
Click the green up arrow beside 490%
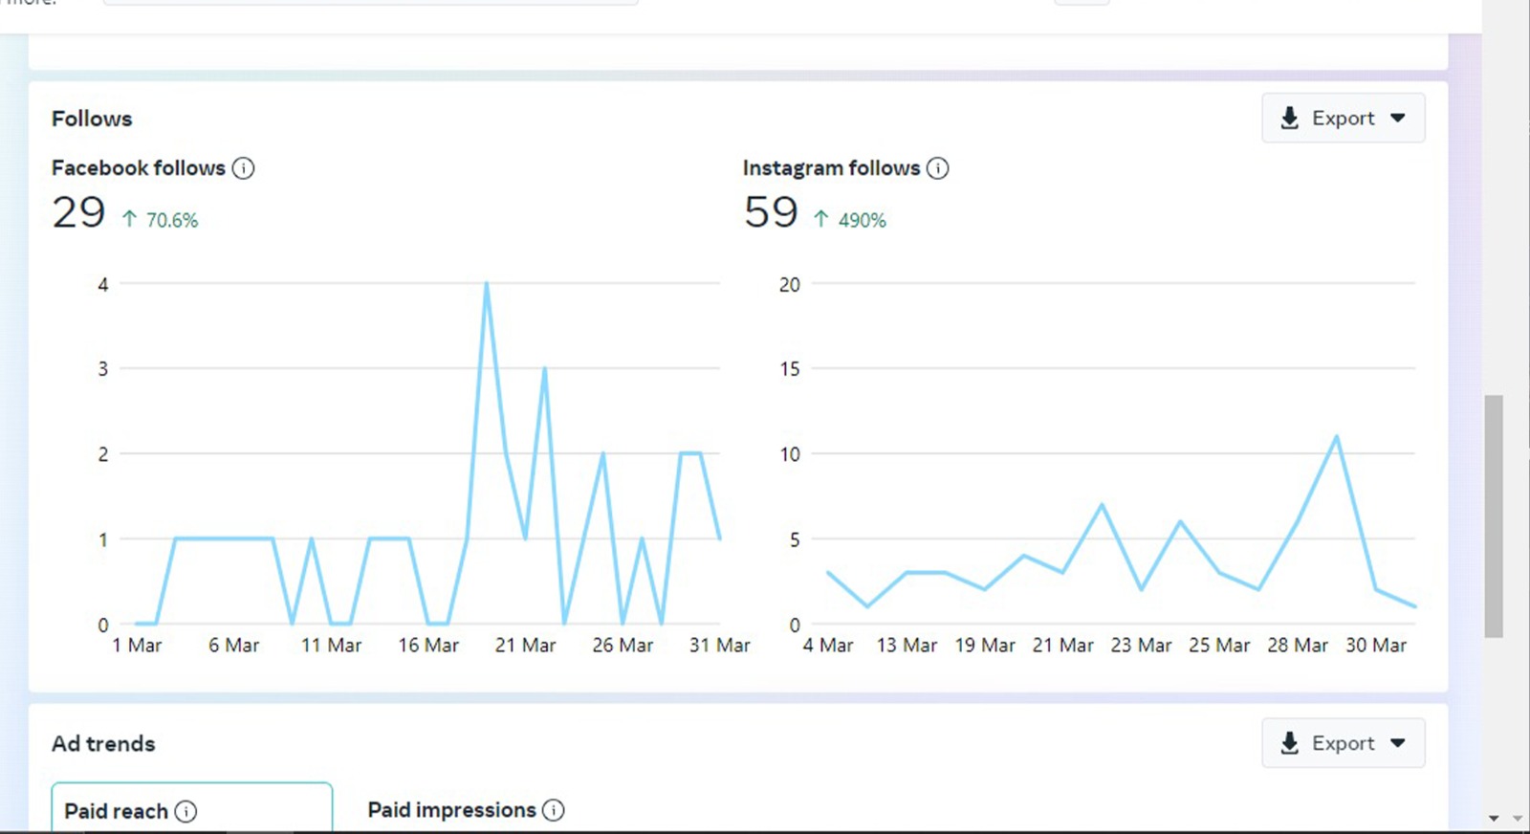click(820, 219)
